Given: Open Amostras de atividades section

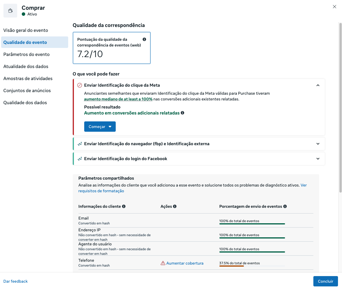Looking at the screenshot, I should [x=28, y=78].
